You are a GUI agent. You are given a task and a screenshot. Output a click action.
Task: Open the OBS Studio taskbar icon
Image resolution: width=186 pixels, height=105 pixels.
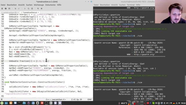46,103
